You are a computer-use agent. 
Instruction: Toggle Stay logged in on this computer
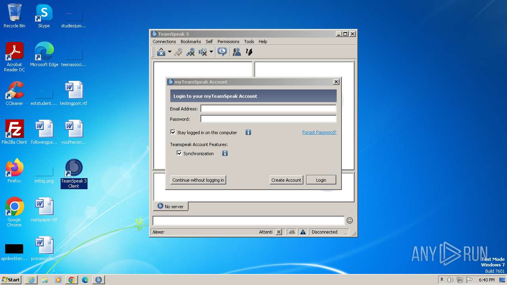(x=173, y=132)
